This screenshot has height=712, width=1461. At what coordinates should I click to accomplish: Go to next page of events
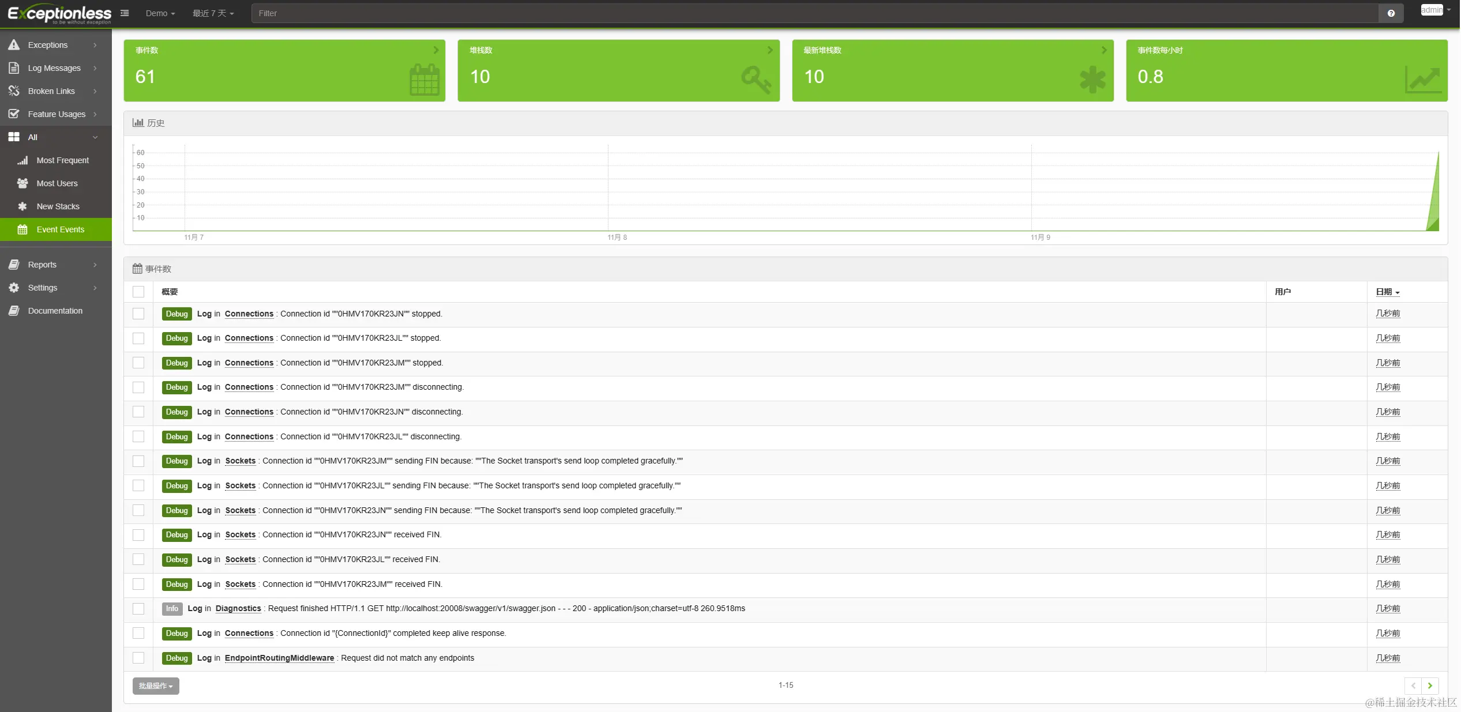(1430, 685)
